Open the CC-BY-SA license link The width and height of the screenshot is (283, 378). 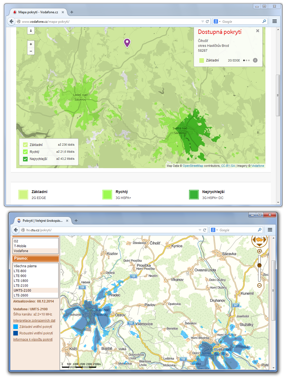point(228,166)
